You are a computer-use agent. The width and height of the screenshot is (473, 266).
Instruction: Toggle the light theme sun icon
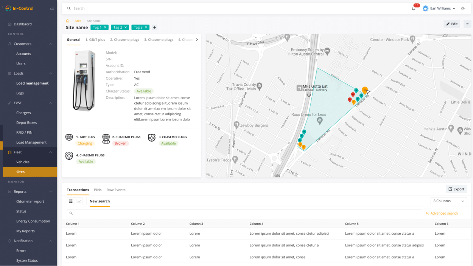[x=463, y=8]
